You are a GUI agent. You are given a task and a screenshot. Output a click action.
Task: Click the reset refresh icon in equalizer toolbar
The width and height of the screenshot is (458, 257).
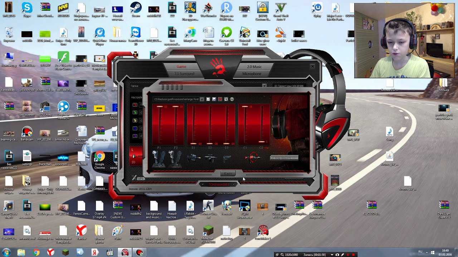click(x=226, y=99)
